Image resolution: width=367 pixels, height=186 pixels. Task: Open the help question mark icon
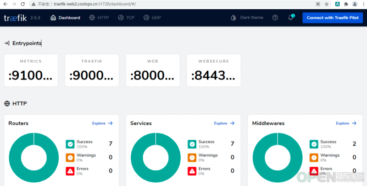click(x=275, y=17)
